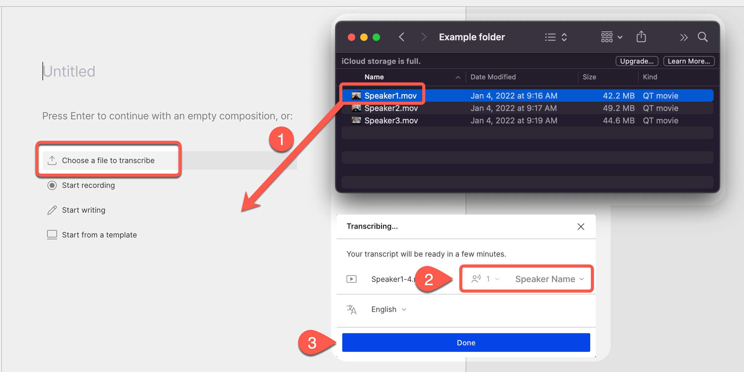The width and height of the screenshot is (744, 372).
Task: Click the pencil icon for Start writing
Action: pos(52,210)
